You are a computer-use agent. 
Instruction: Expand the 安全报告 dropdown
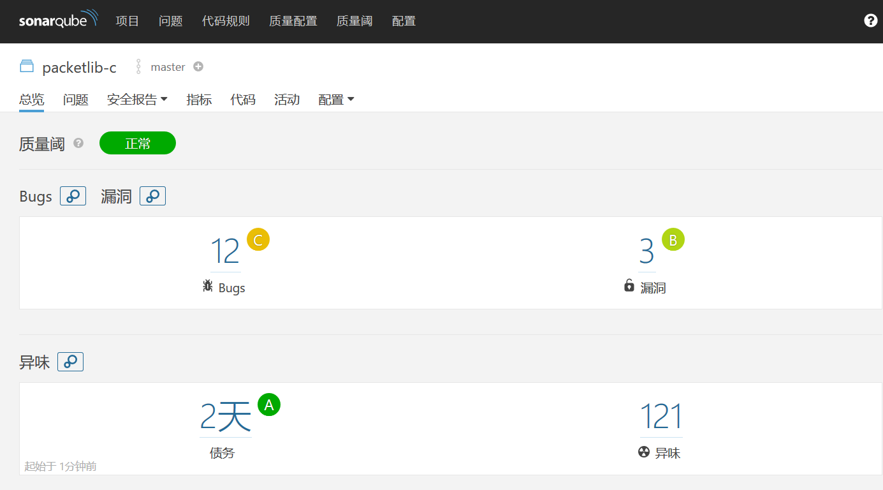pyautogui.click(x=137, y=100)
